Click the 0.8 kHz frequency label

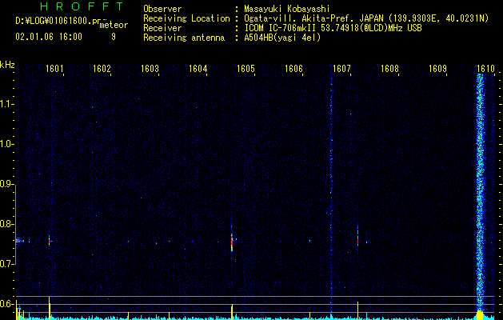point(7,224)
